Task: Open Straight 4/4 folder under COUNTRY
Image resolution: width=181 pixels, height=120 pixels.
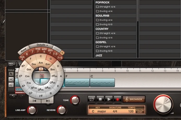Action: coord(115,33)
